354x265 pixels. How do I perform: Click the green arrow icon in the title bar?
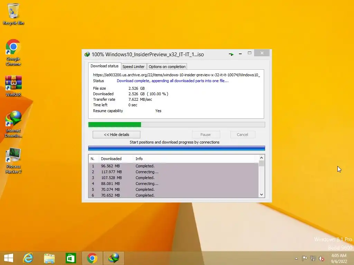pyautogui.click(x=231, y=54)
